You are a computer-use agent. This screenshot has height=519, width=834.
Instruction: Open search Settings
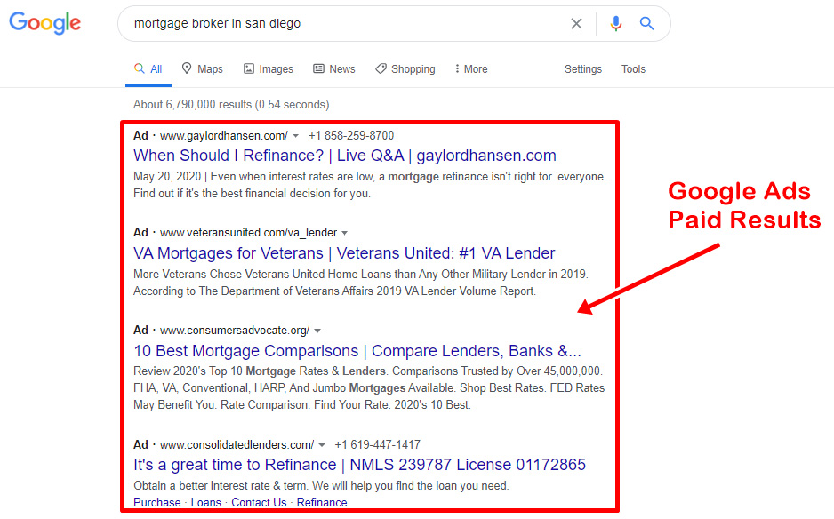(x=583, y=69)
